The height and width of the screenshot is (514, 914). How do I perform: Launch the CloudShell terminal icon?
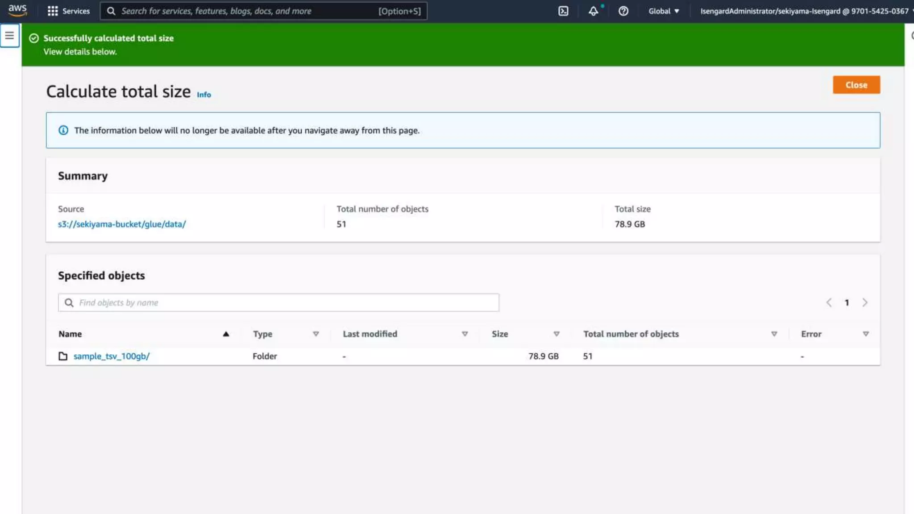(x=563, y=11)
